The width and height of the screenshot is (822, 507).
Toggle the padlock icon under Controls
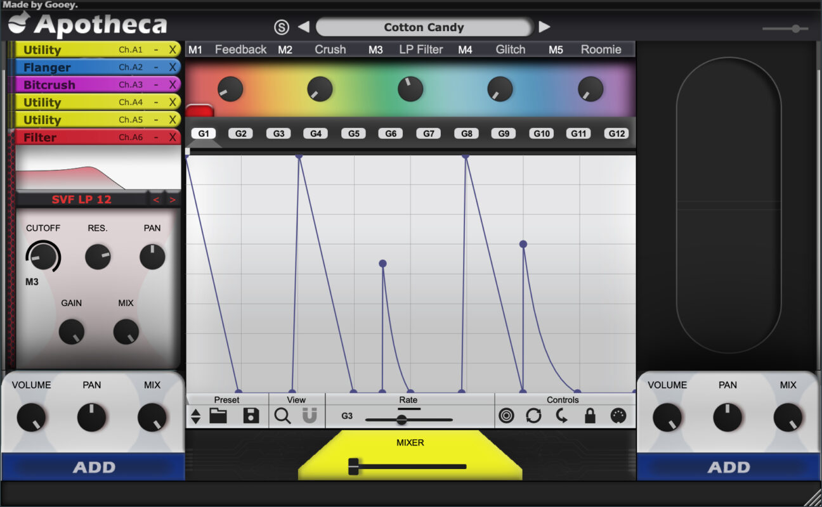tap(590, 416)
